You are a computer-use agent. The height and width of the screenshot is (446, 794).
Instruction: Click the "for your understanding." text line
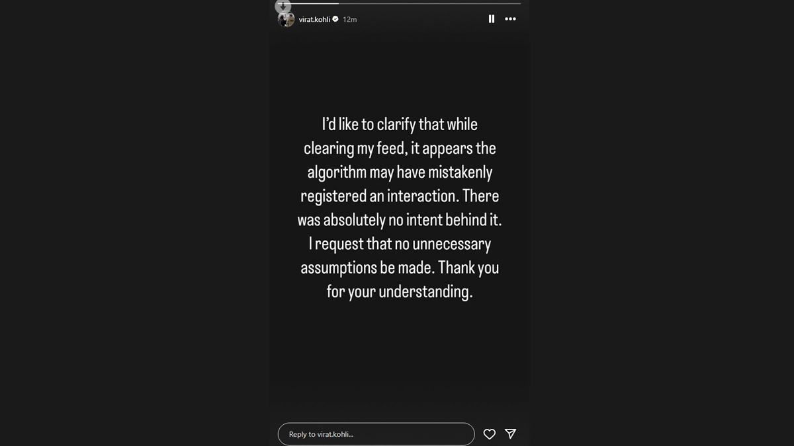[x=399, y=291]
